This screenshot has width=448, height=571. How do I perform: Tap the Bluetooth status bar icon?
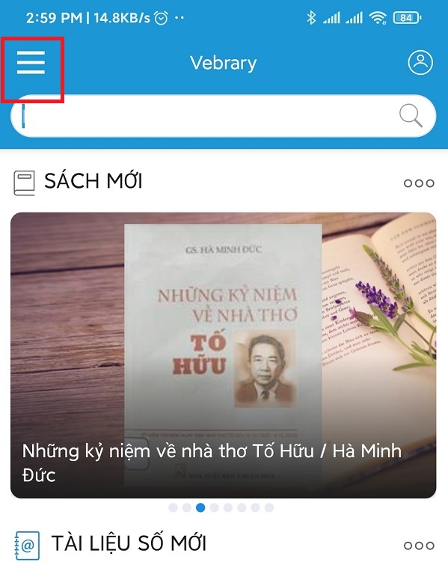(x=311, y=17)
